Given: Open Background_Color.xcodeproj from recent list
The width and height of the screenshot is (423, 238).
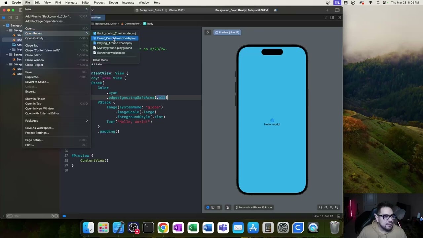Looking at the screenshot, I should pyautogui.click(x=114, y=33).
